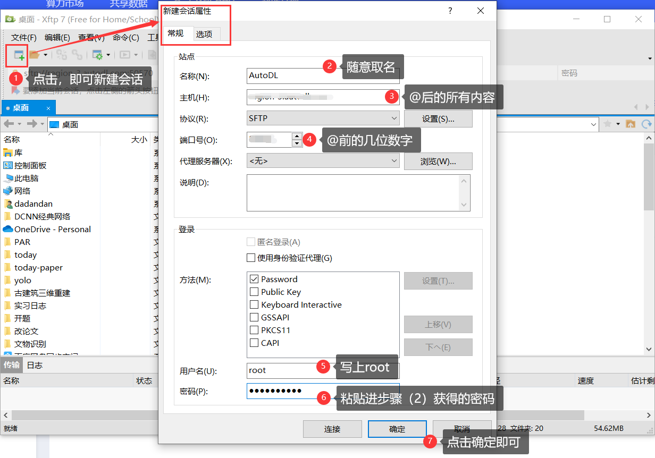Click the 用户名 field containing root
This screenshot has width=655, height=458.
coord(323,370)
